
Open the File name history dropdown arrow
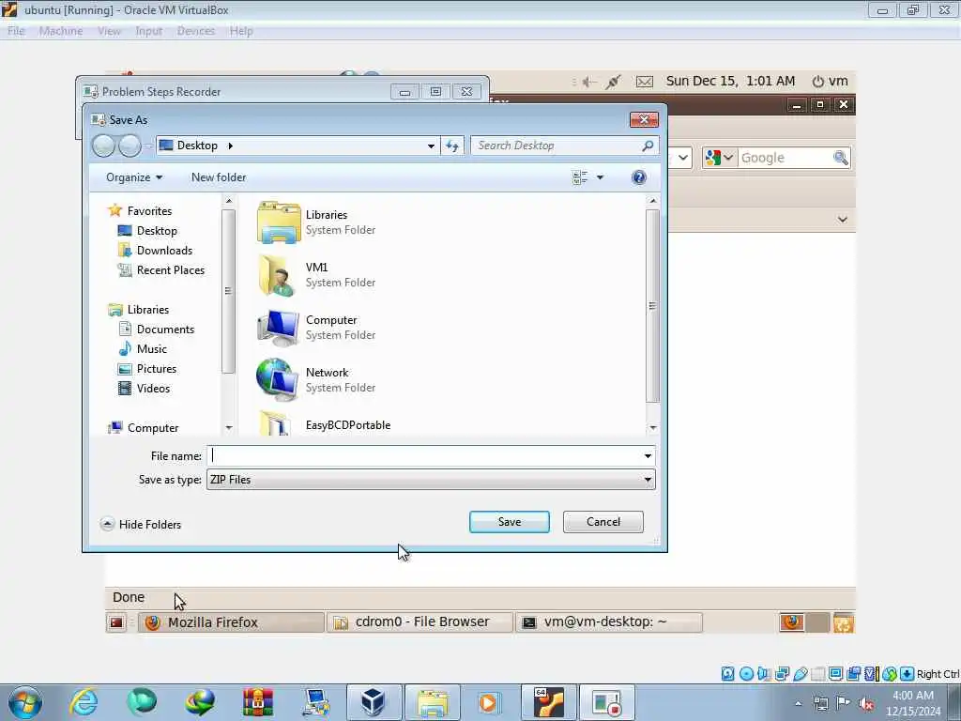[648, 456]
